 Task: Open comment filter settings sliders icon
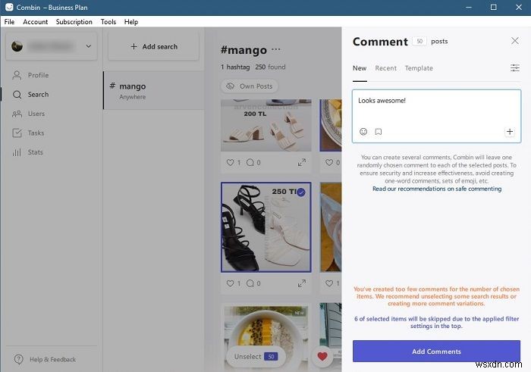pos(515,68)
